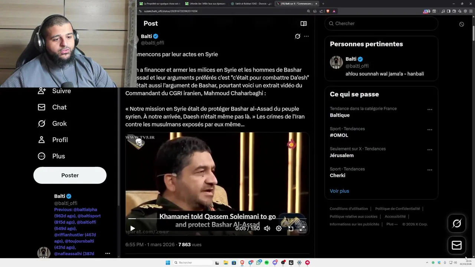Enter video fullscreen mode
Screen dimensions: 475x267
tap(302, 228)
